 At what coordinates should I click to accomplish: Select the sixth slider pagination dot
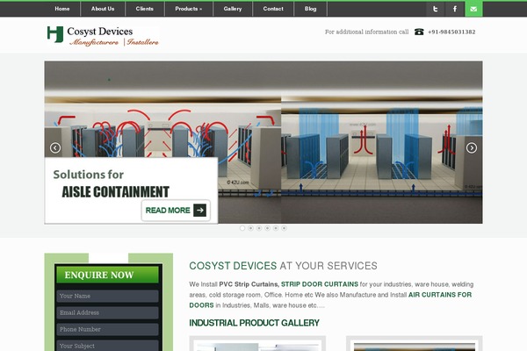[284, 228]
